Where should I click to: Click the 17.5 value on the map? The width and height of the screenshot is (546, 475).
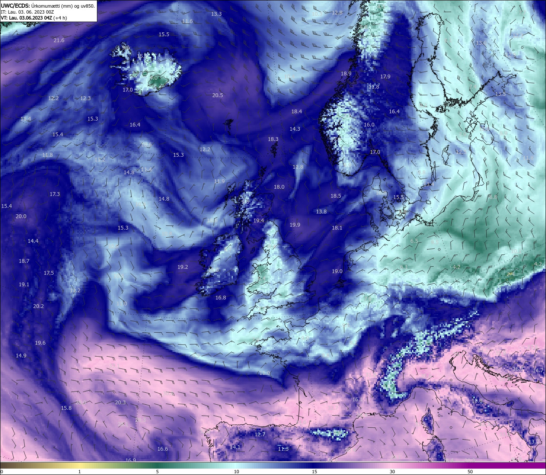(49, 273)
